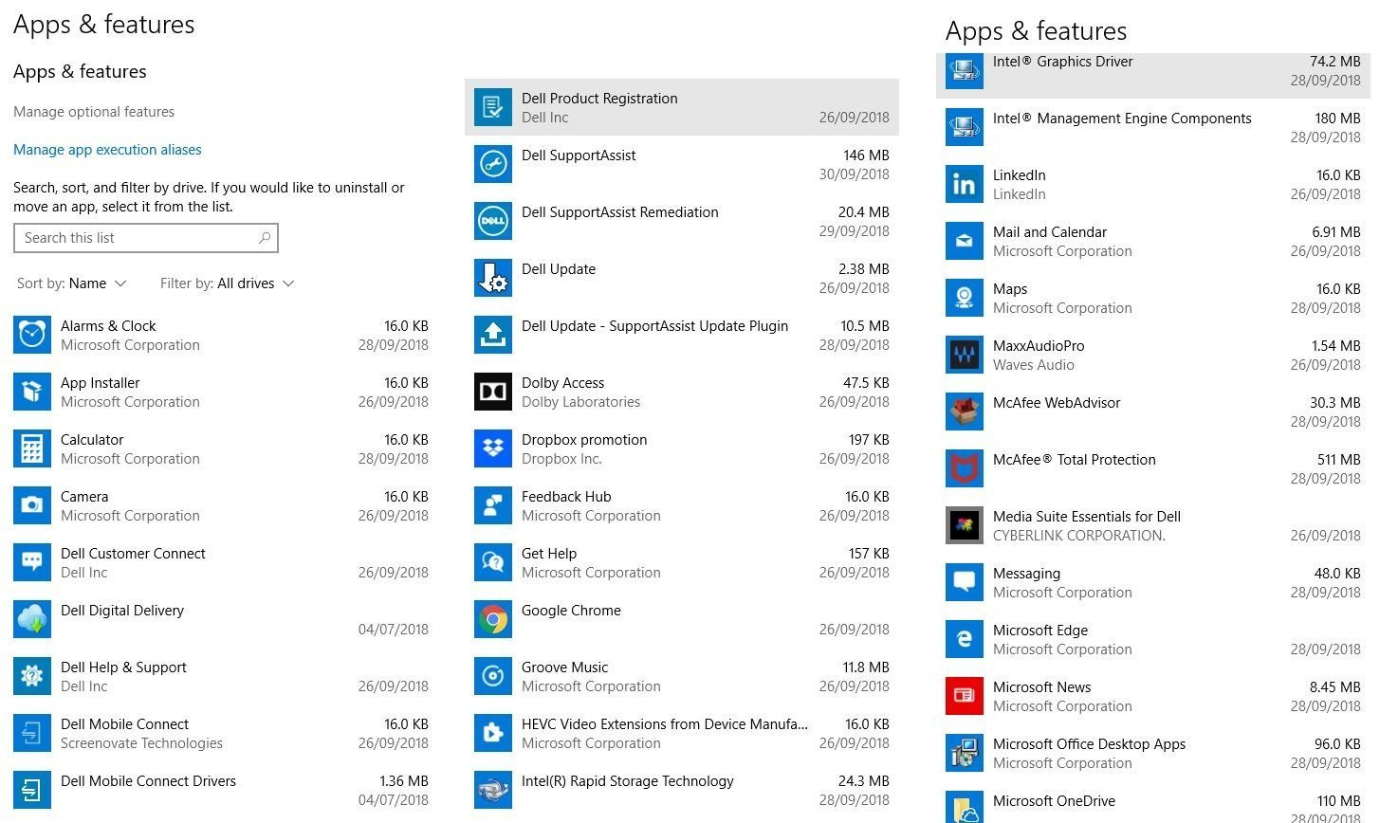Viewport: 1398px width, 823px height.
Task: Select the Mail and Calendar icon
Action: click(x=965, y=241)
